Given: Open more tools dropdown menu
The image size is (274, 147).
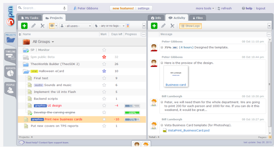Looking at the screenshot, I should pyautogui.click(x=205, y=8).
